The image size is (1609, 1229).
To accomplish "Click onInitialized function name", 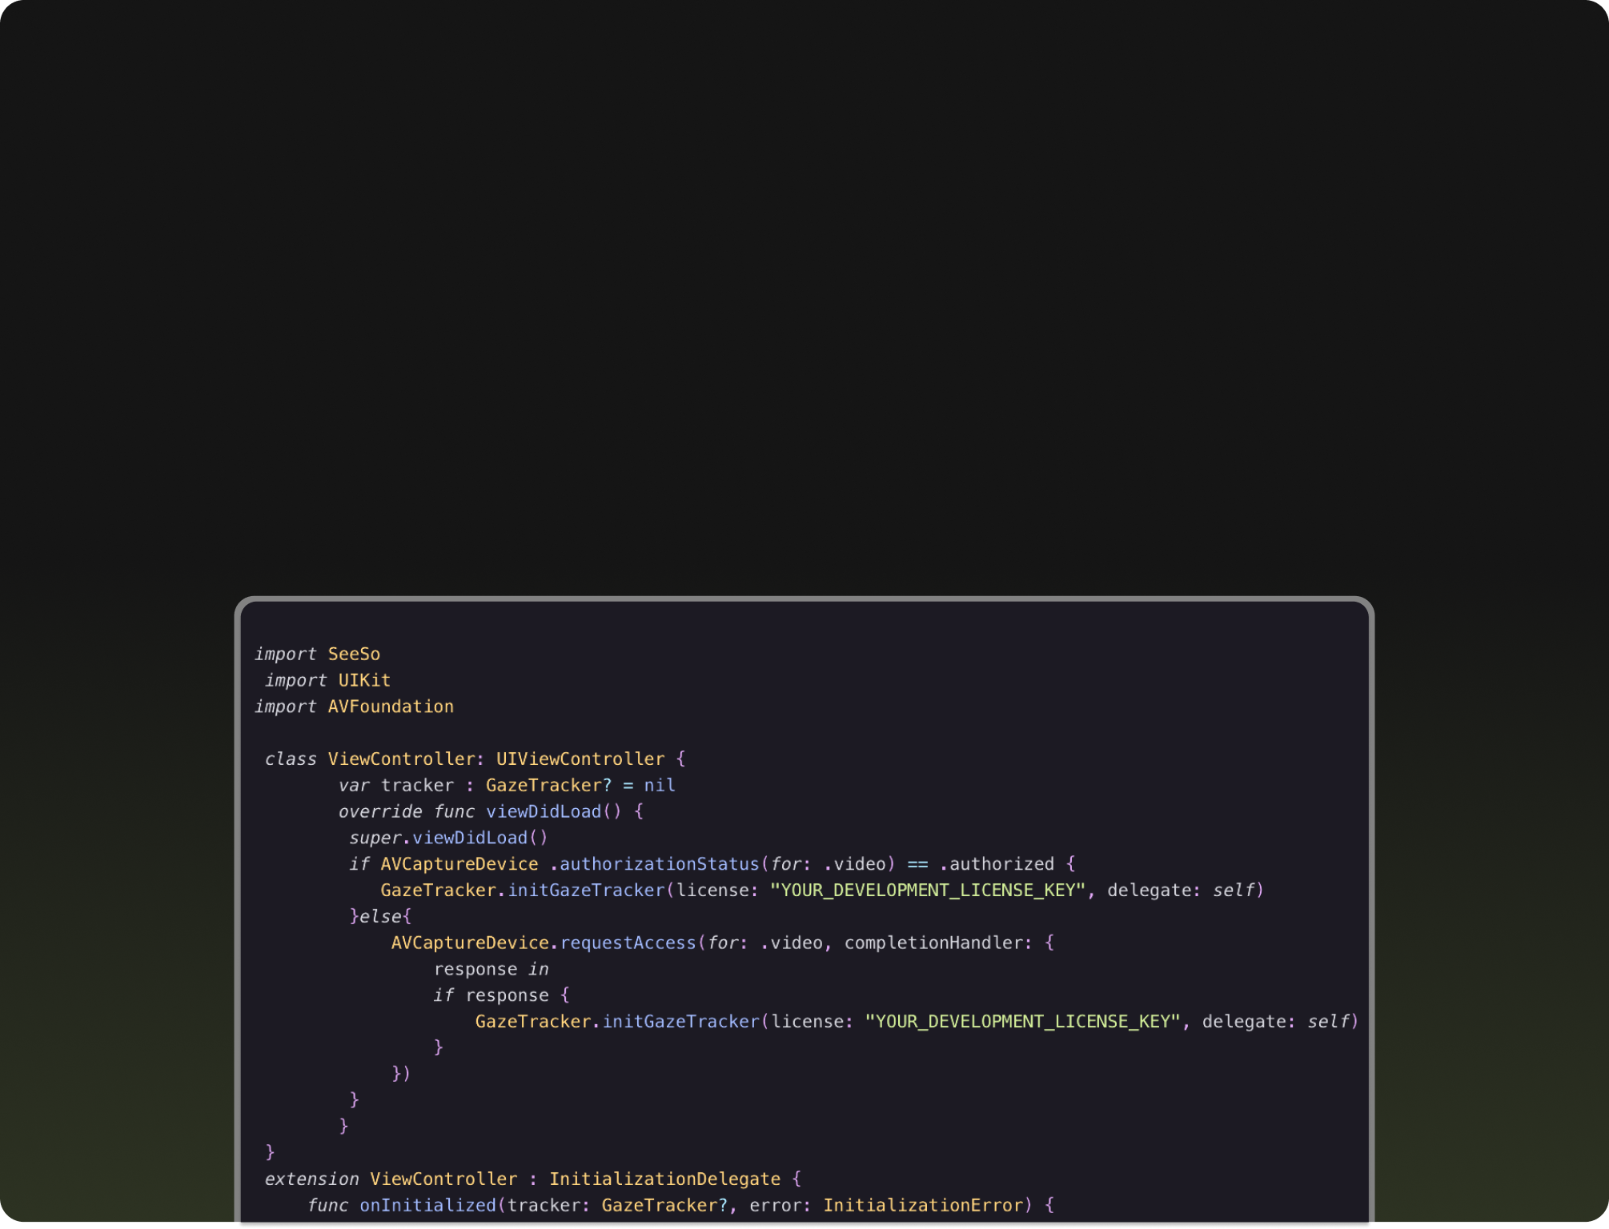I will tap(427, 1205).
